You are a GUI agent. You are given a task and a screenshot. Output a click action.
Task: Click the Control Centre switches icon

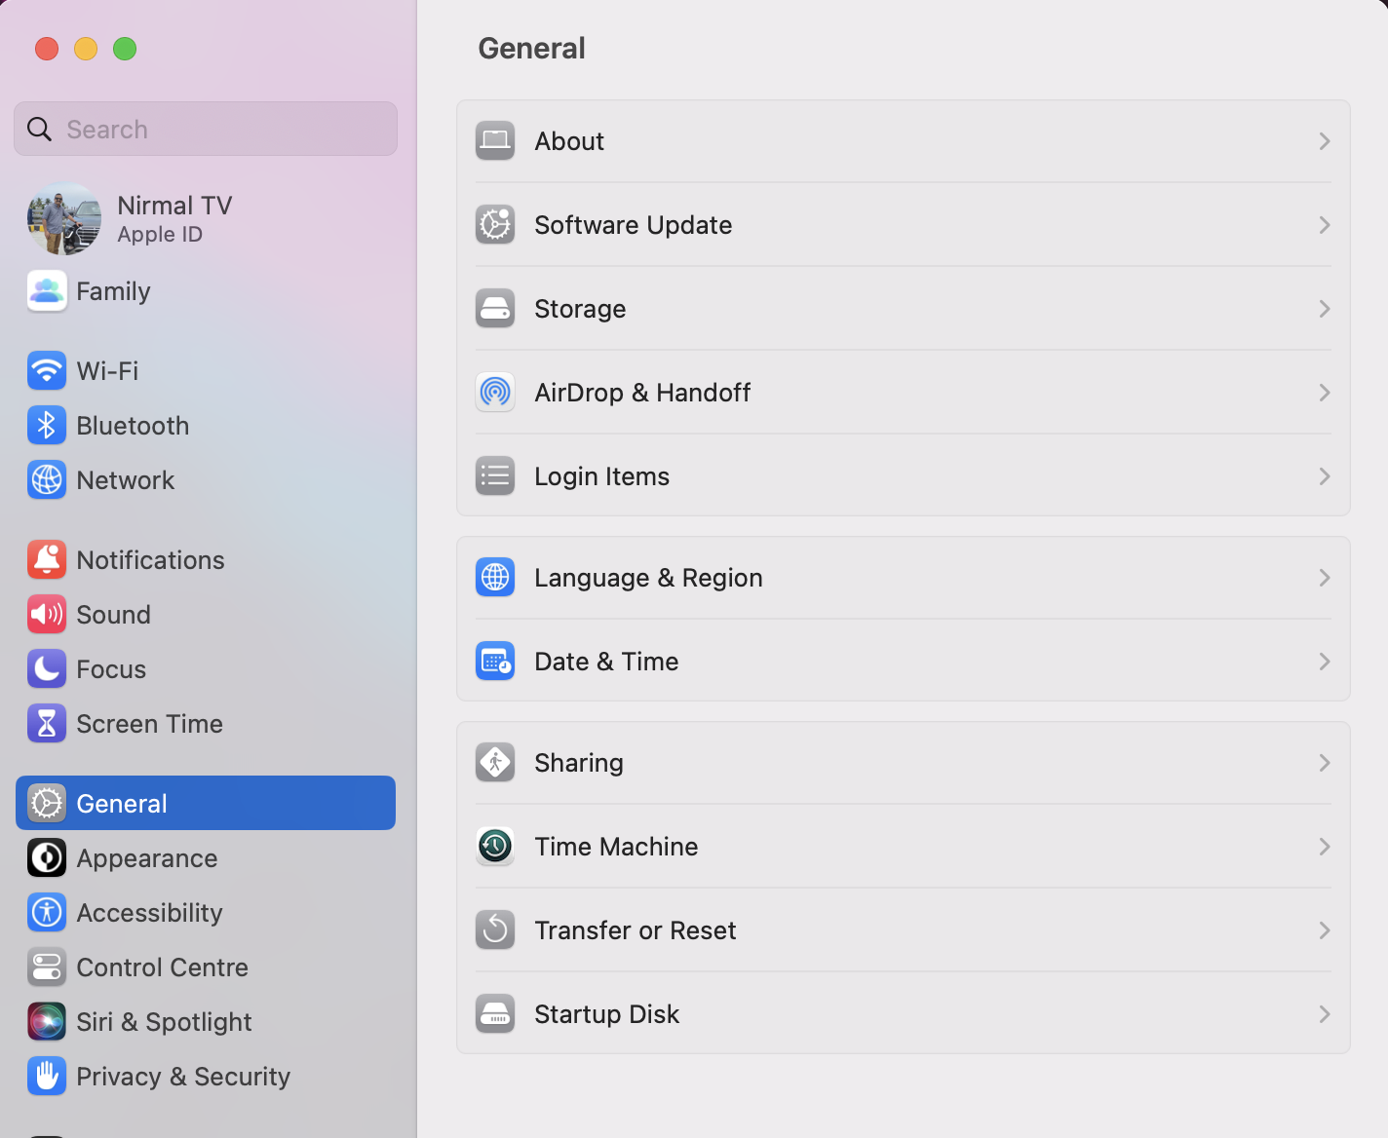(47, 967)
